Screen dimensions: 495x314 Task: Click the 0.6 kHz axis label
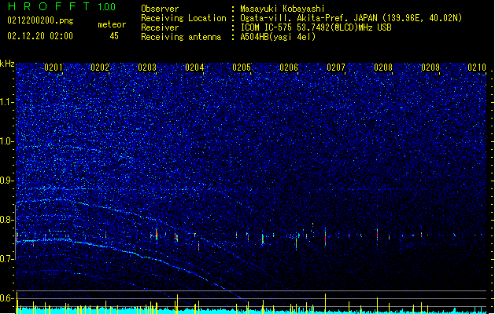[6, 298]
